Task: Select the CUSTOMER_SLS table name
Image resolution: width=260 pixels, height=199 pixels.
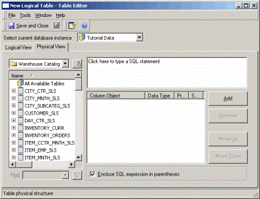Action: (41, 113)
